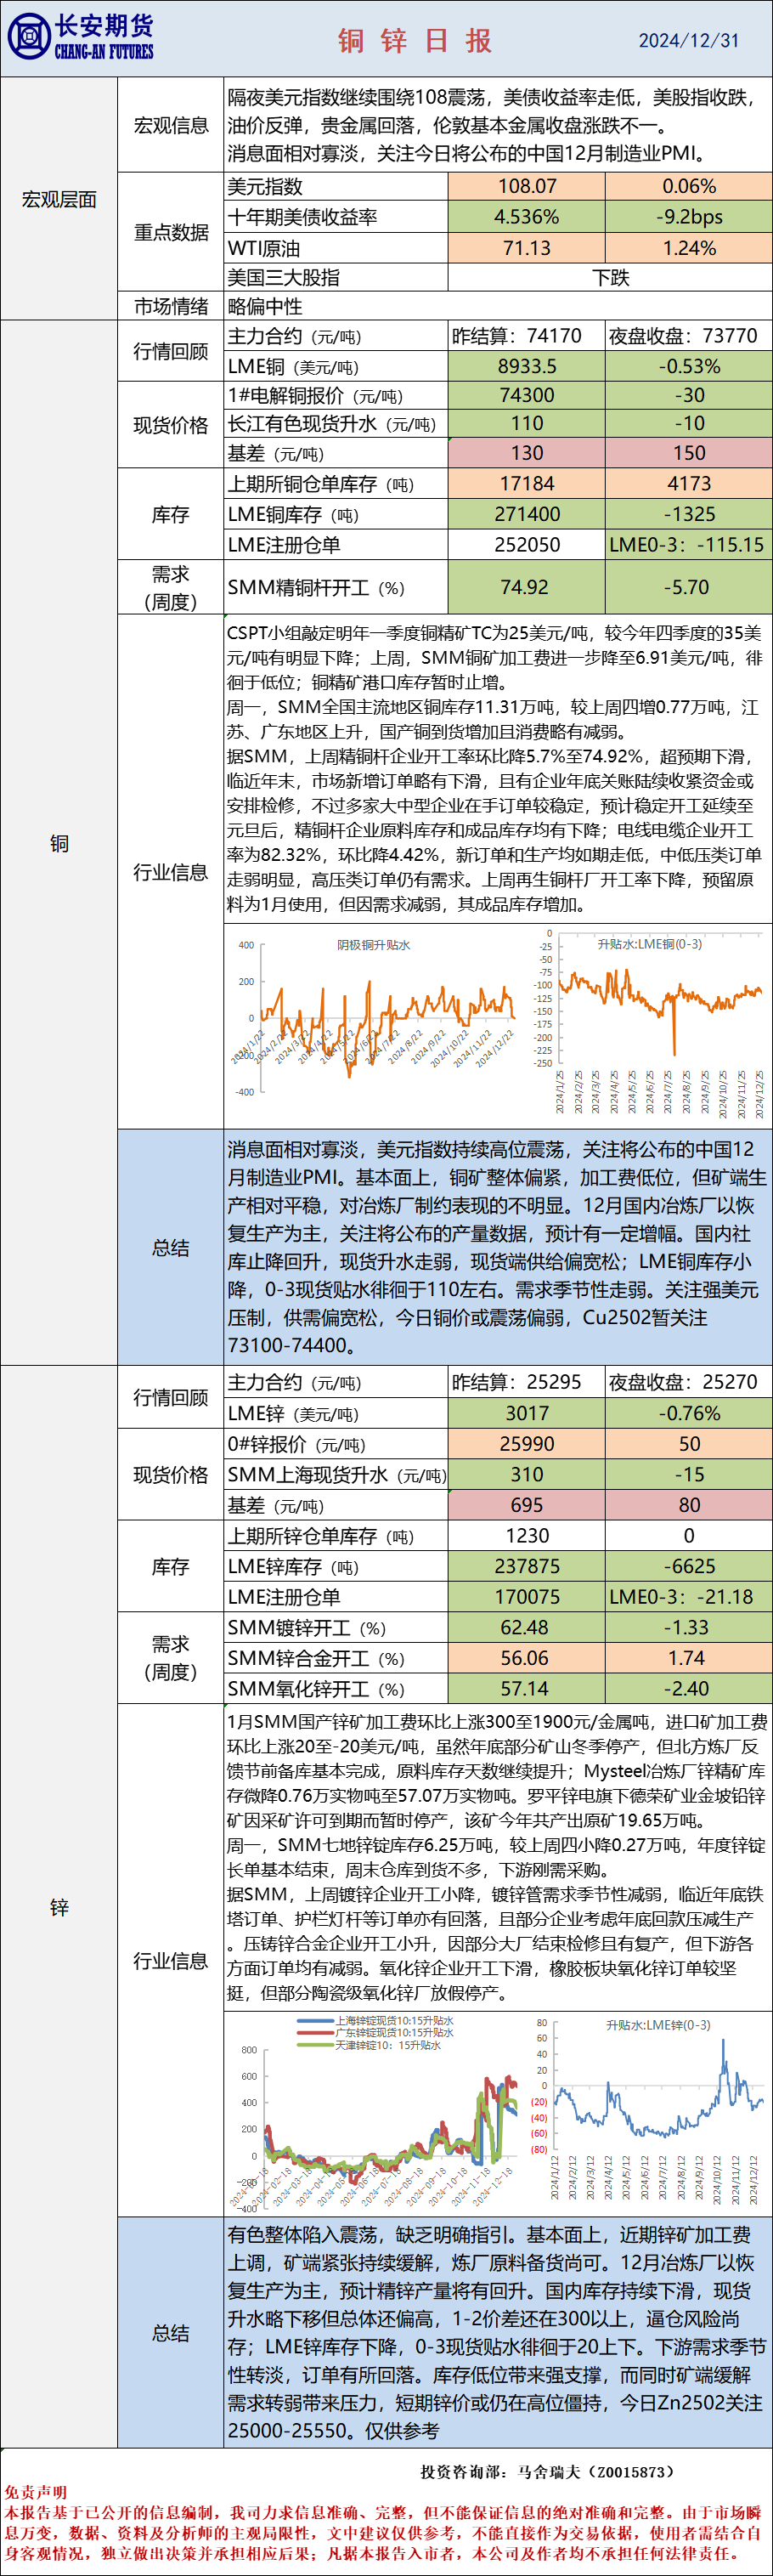Click the copper 总结 summary paragraph

497,1247
